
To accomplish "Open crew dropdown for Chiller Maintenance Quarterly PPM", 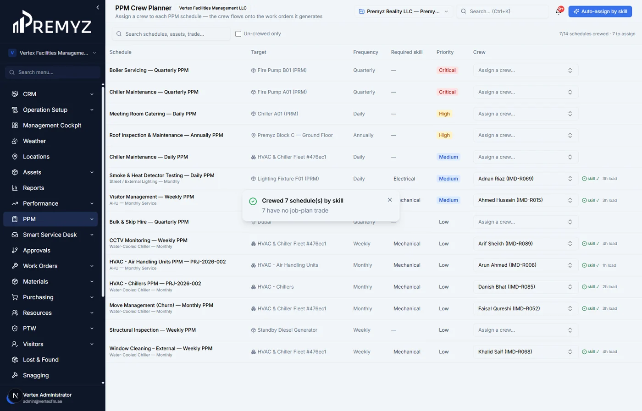I will pos(526,92).
